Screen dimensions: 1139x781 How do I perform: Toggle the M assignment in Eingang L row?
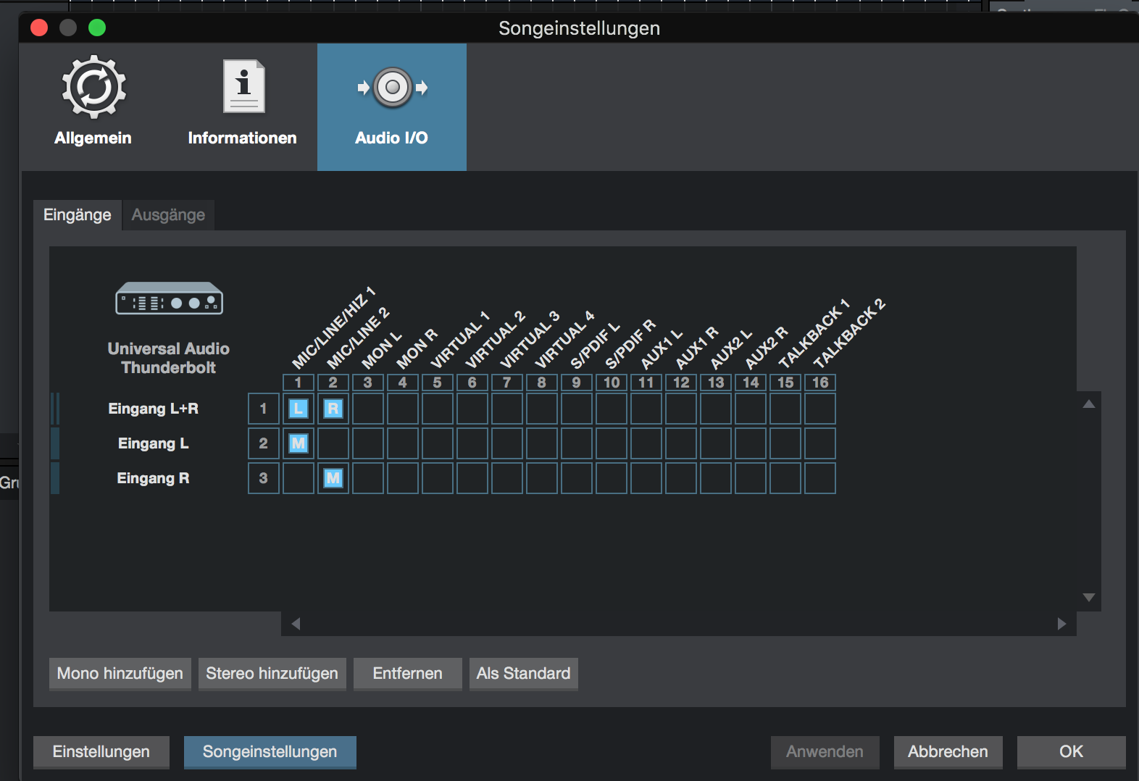tap(299, 443)
